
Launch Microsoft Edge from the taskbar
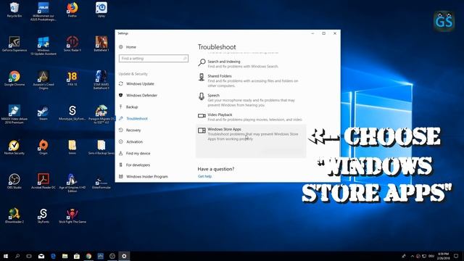[x=53, y=256]
